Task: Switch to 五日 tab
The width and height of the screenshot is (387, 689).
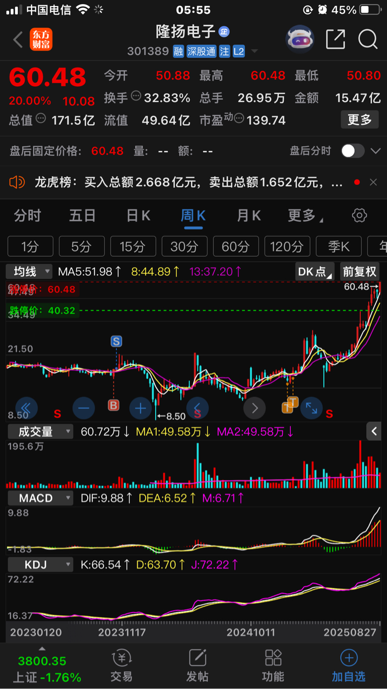Action: [82, 216]
